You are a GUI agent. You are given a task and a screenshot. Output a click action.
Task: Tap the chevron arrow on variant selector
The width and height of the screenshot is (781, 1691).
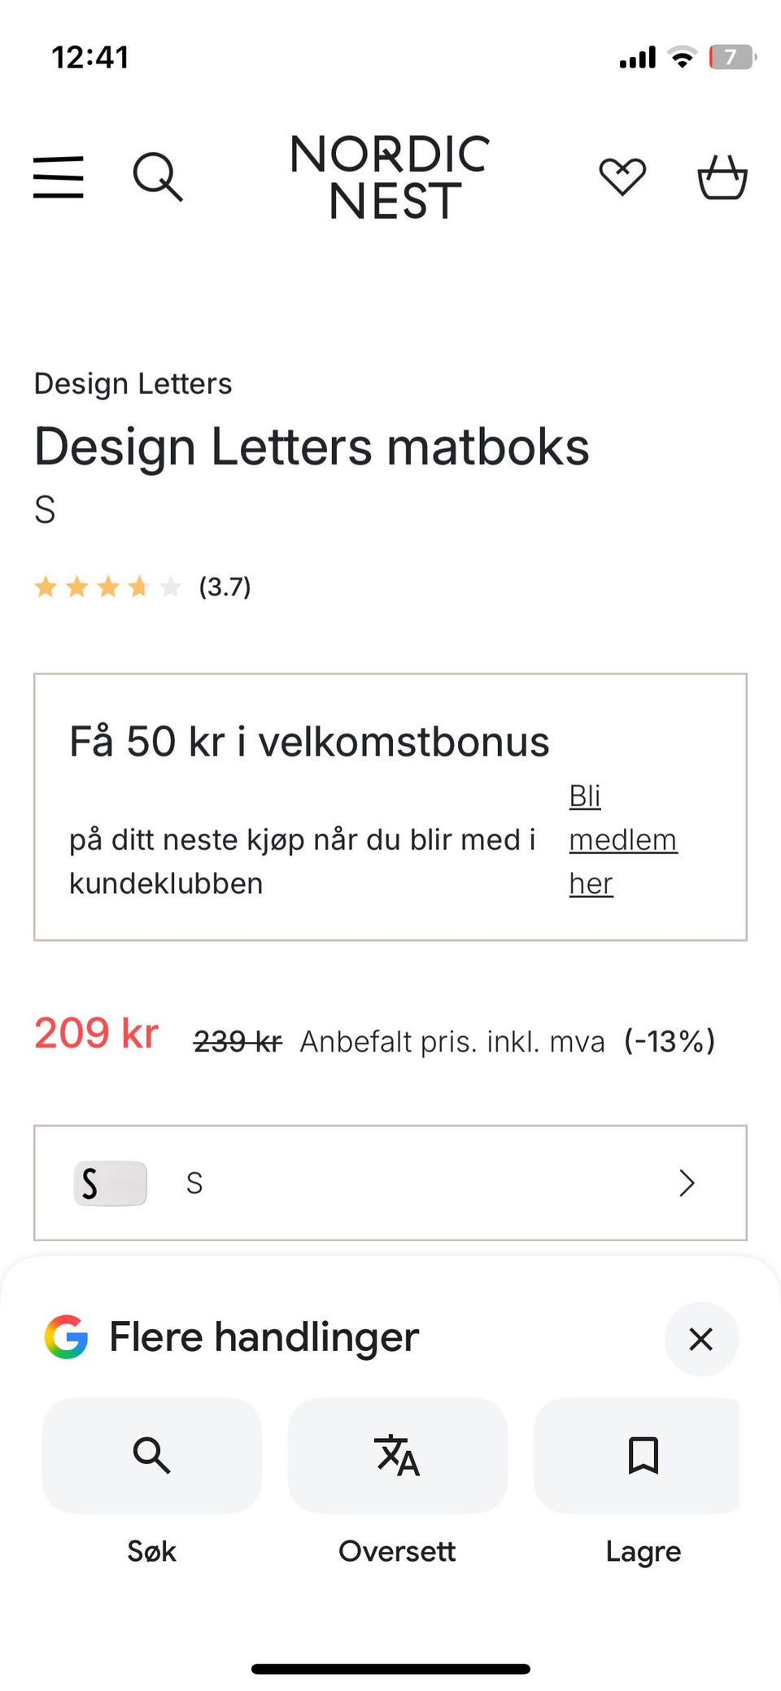tap(687, 1183)
